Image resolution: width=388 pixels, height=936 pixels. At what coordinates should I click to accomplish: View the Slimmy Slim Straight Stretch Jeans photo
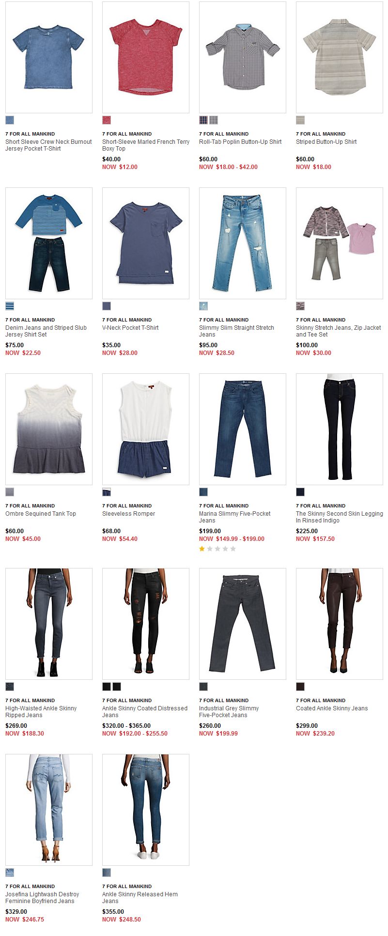243,244
